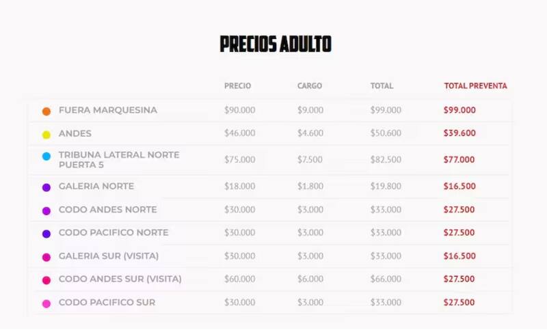This screenshot has width=547, height=330.
Task: Click the indigo dot beside Codo Pacifico Norte
Action: [46, 234]
